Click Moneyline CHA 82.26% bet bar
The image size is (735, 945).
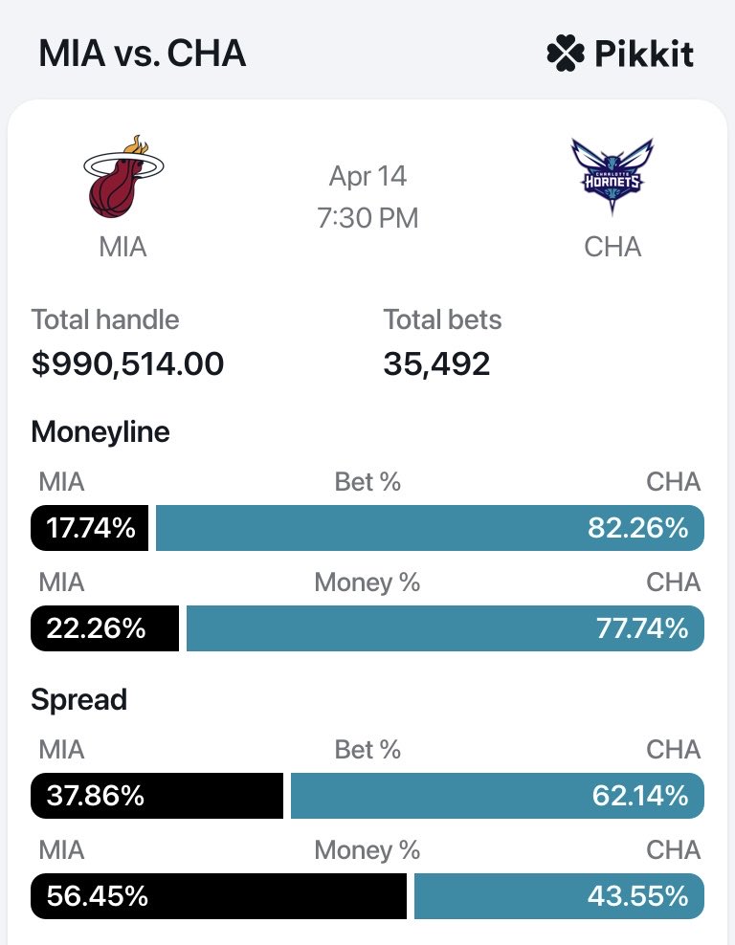point(430,528)
